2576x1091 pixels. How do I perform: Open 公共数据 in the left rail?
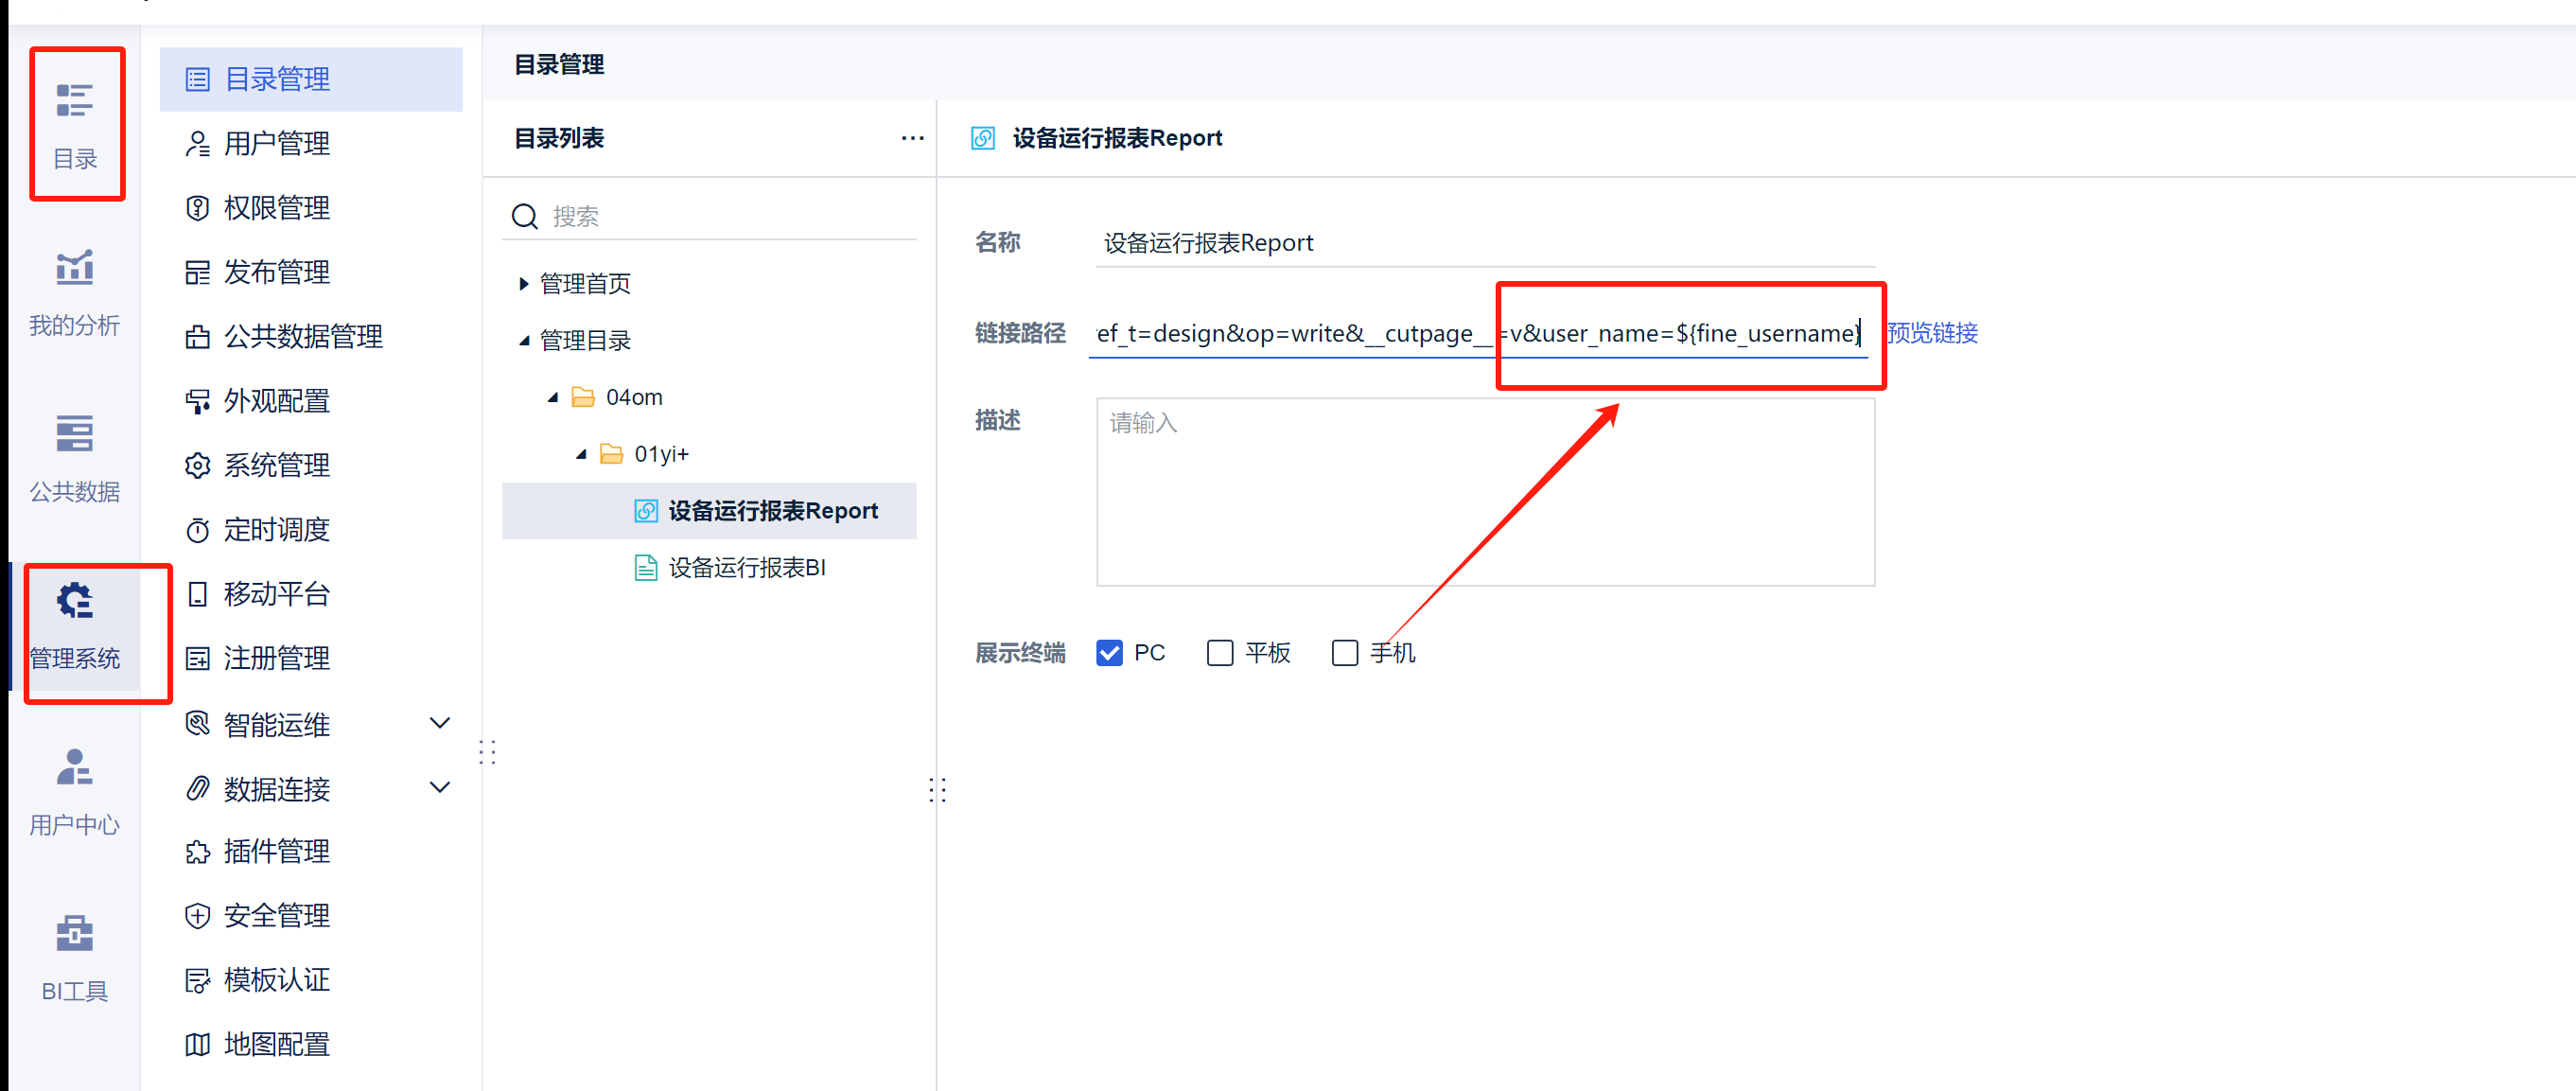point(75,458)
